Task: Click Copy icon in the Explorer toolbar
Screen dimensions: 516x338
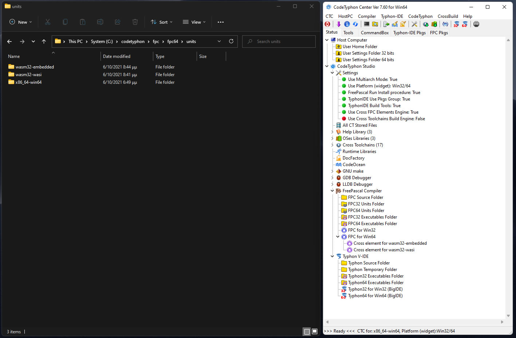Action: [x=65, y=22]
